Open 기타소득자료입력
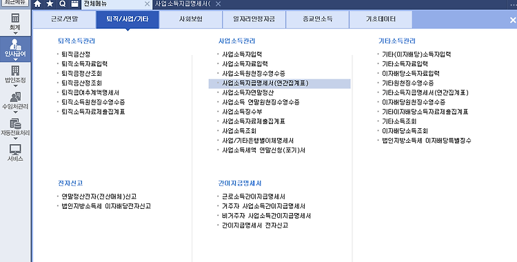 click(x=405, y=63)
